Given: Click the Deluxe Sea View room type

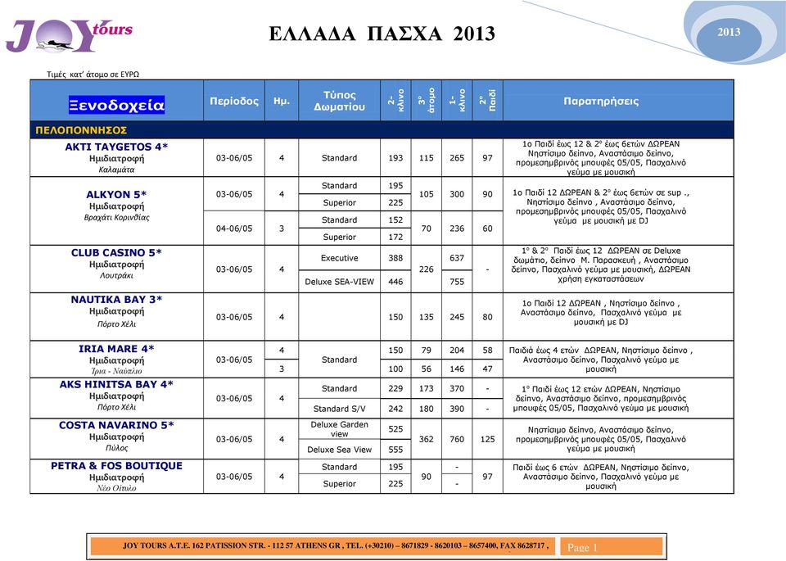Looking at the screenshot, I should pos(339,450).
